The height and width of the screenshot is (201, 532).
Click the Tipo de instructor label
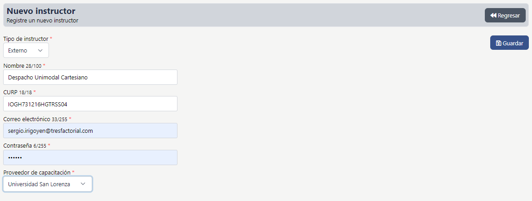(x=26, y=39)
